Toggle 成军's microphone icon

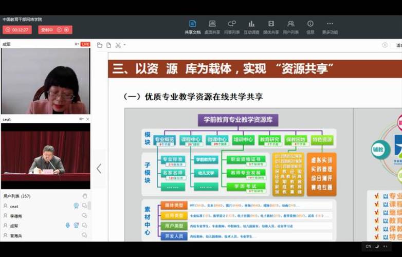(x=67, y=225)
